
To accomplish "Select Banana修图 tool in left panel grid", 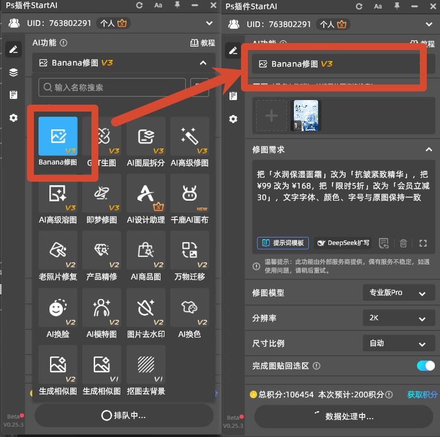I will [58, 136].
